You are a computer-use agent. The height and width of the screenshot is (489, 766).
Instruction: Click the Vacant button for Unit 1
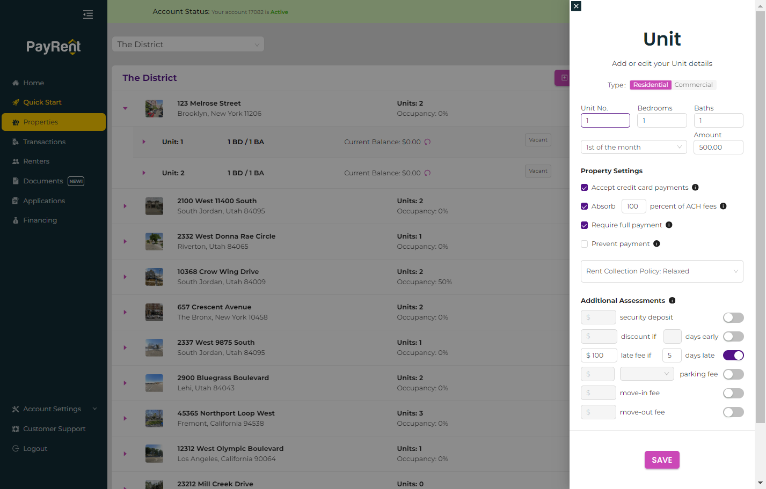click(x=538, y=140)
